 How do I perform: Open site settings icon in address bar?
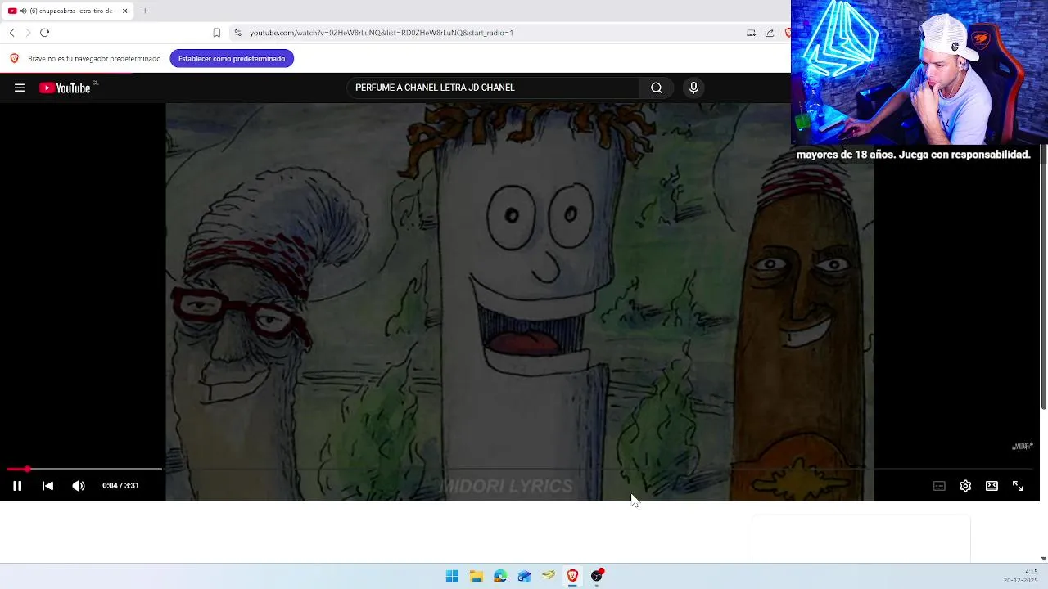coord(237,33)
